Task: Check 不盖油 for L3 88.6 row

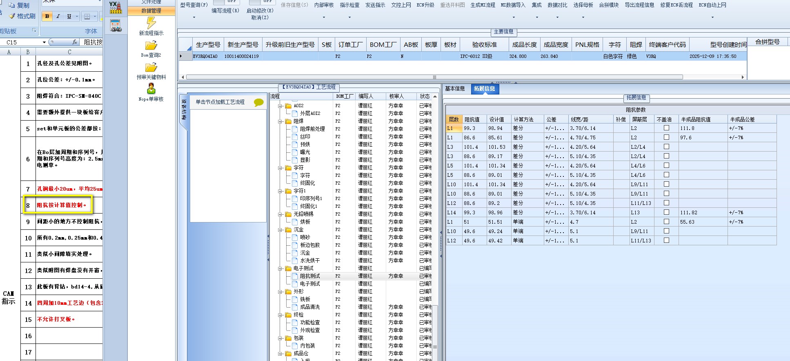Action: point(667,156)
